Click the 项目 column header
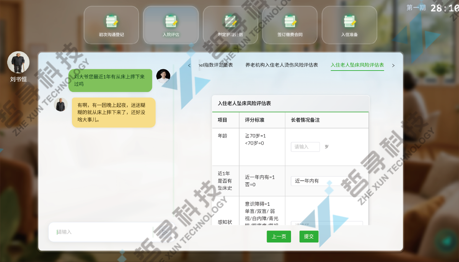The image size is (459, 262). click(223, 120)
